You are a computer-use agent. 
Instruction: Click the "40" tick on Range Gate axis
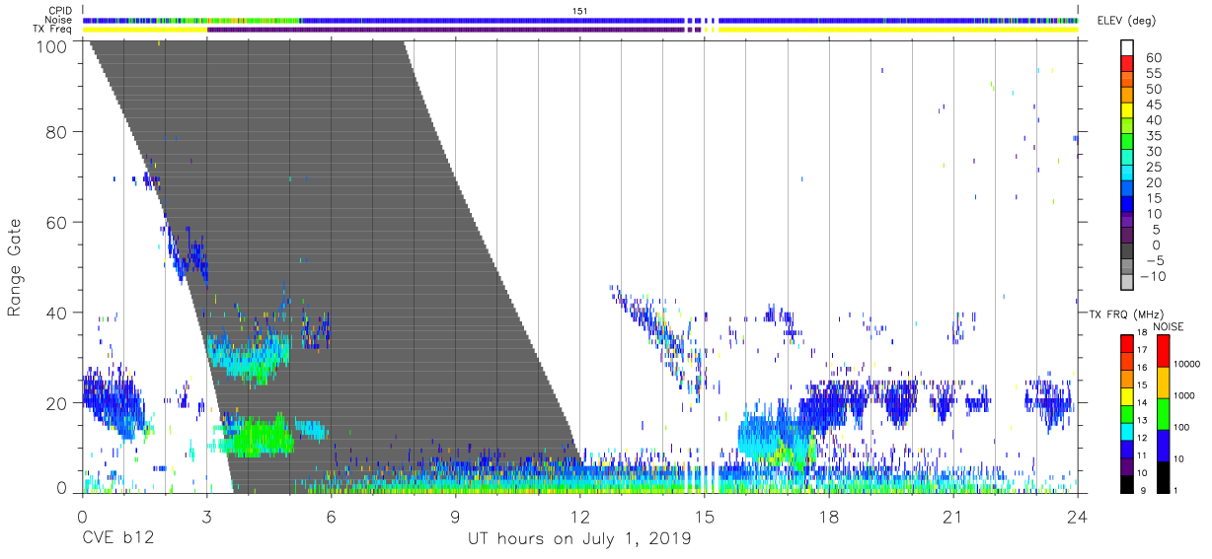pos(57,313)
